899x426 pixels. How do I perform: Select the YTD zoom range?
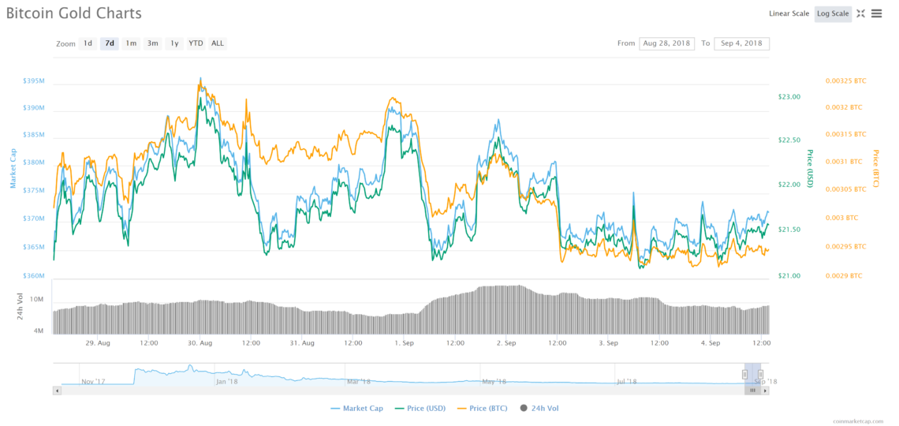tap(196, 43)
